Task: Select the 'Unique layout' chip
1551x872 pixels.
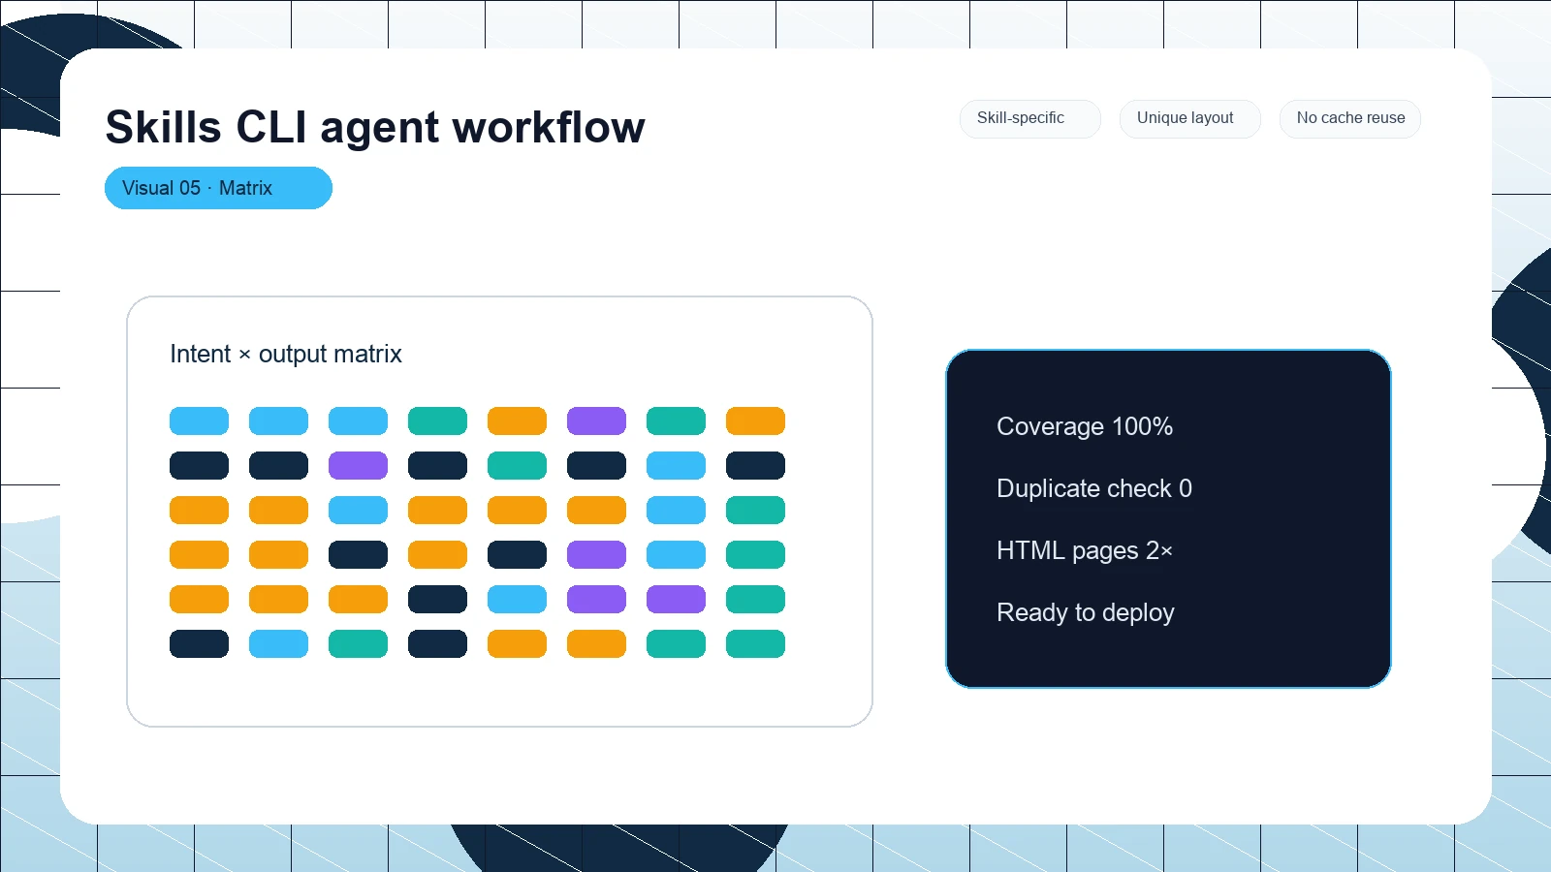Action: 1190,118
